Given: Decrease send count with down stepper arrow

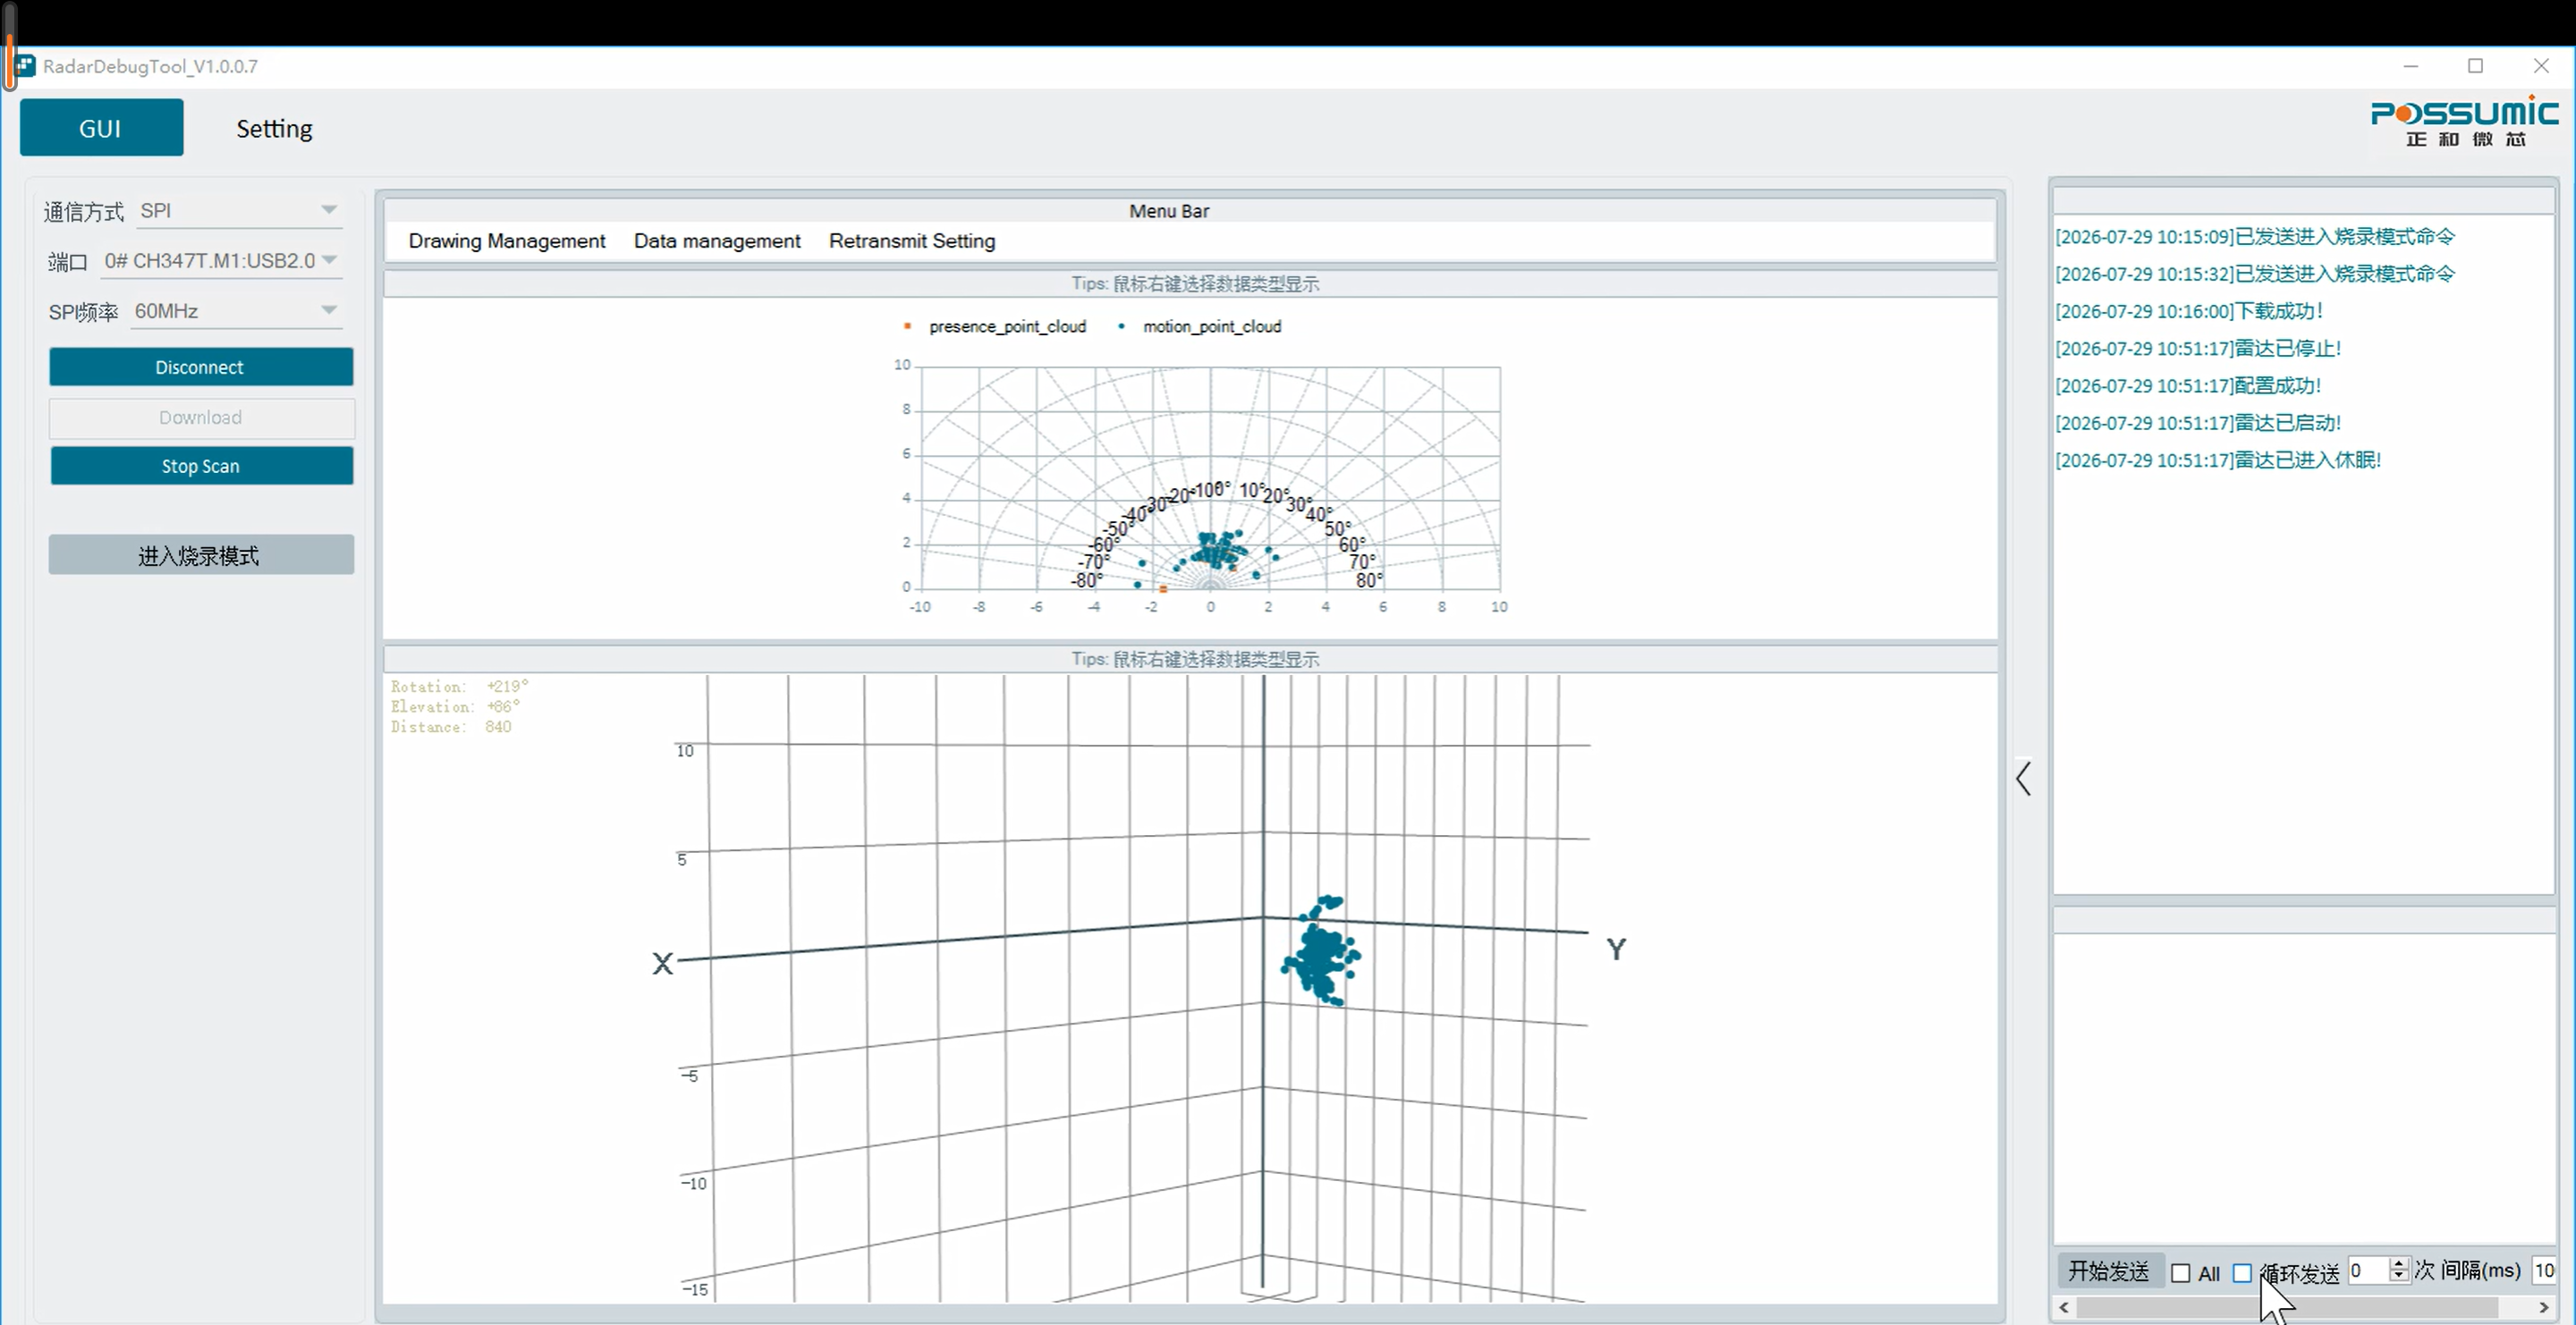Looking at the screenshot, I should click(x=2399, y=1277).
